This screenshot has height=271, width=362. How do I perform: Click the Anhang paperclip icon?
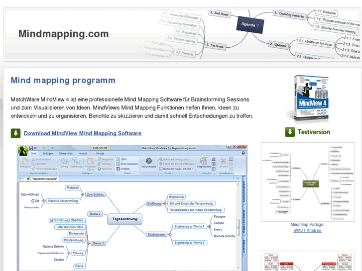coord(99,164)
